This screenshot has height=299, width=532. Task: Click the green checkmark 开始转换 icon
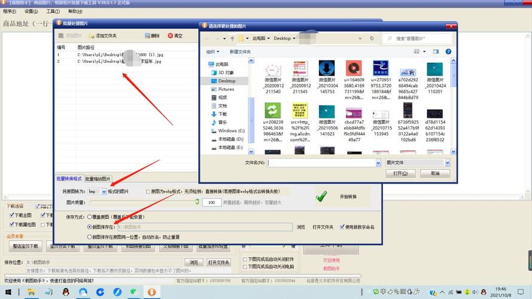pos(321,196)
